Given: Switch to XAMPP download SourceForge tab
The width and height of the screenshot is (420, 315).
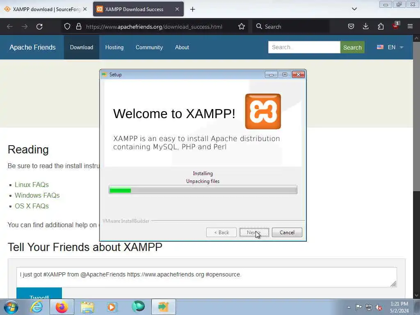Looking at the screenshot, I should click(x=46, y=9).
